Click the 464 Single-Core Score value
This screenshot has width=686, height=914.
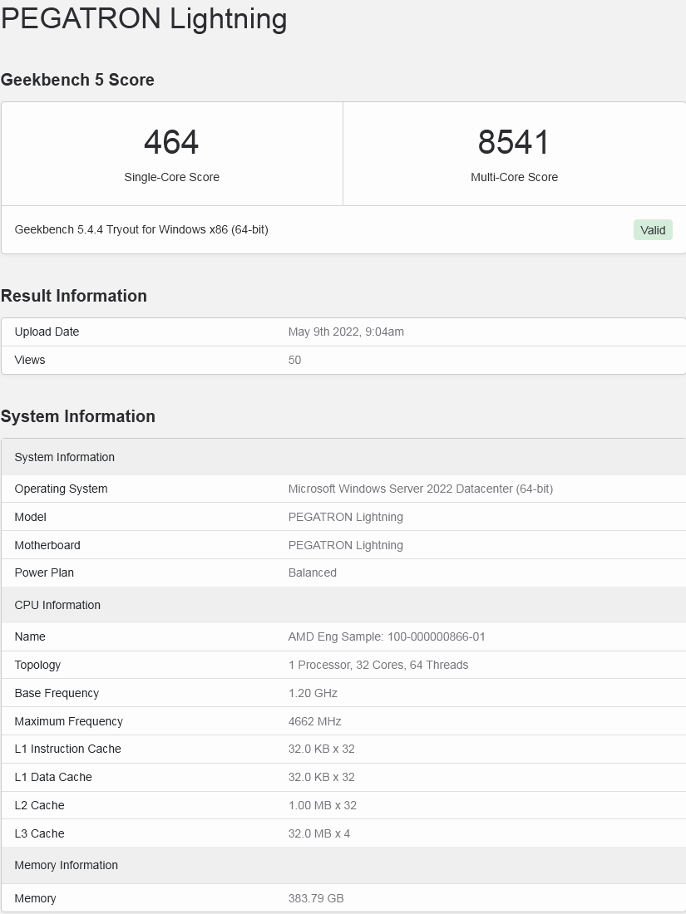coord(171,142)
